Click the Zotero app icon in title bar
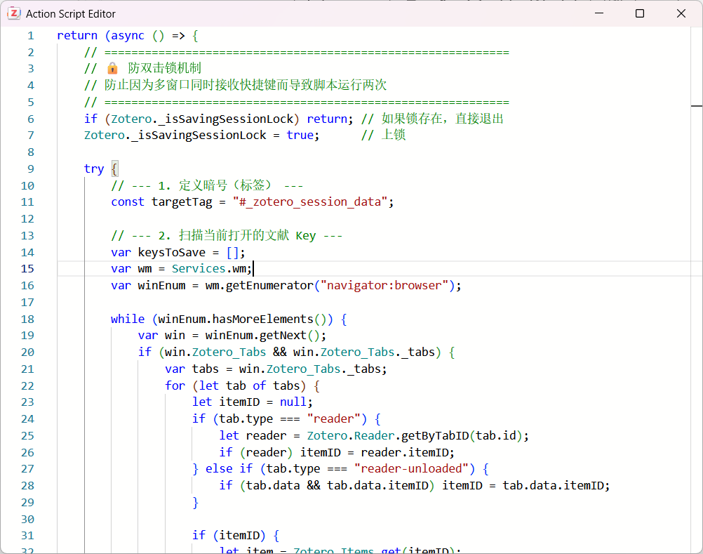Screen dimensions: 703x554 point(13,13)
